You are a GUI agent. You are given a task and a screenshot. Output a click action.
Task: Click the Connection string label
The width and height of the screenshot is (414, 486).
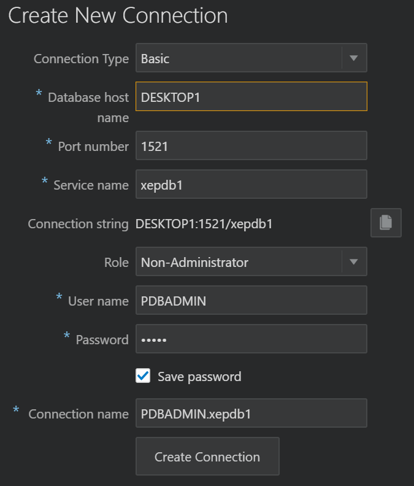tap(78, 224)
